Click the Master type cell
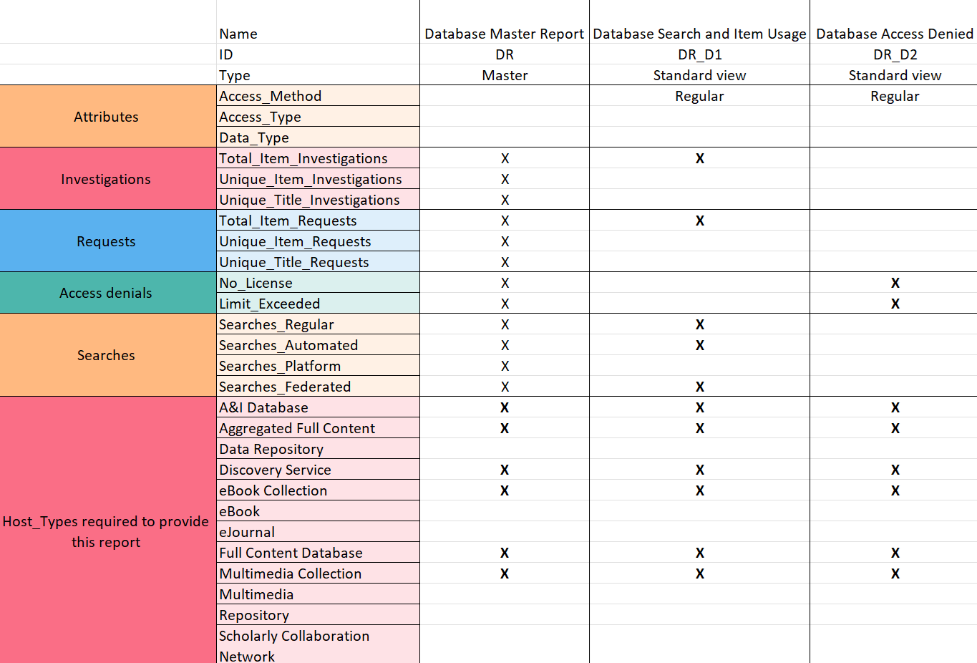The image size is (977, 663). (505, 75)
